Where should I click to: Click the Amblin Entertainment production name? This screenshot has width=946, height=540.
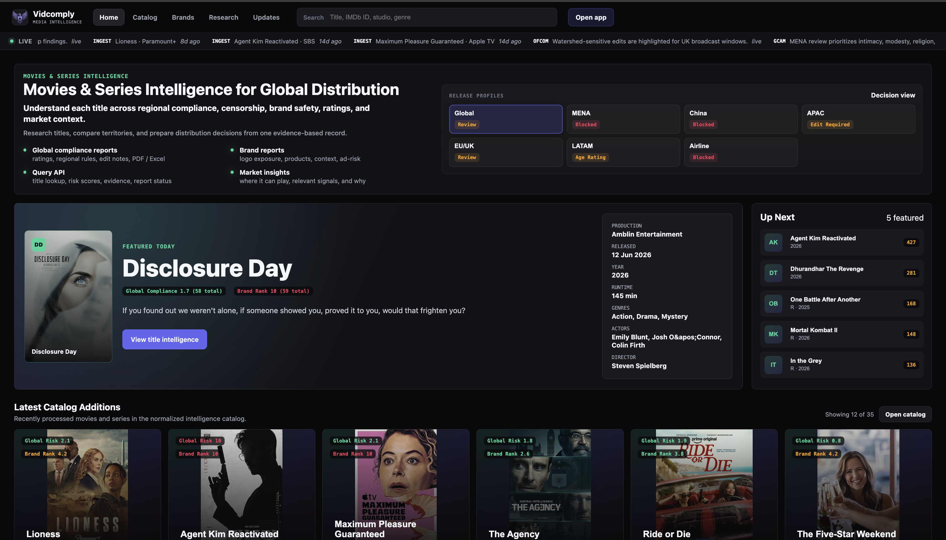(x=647, y=234)
